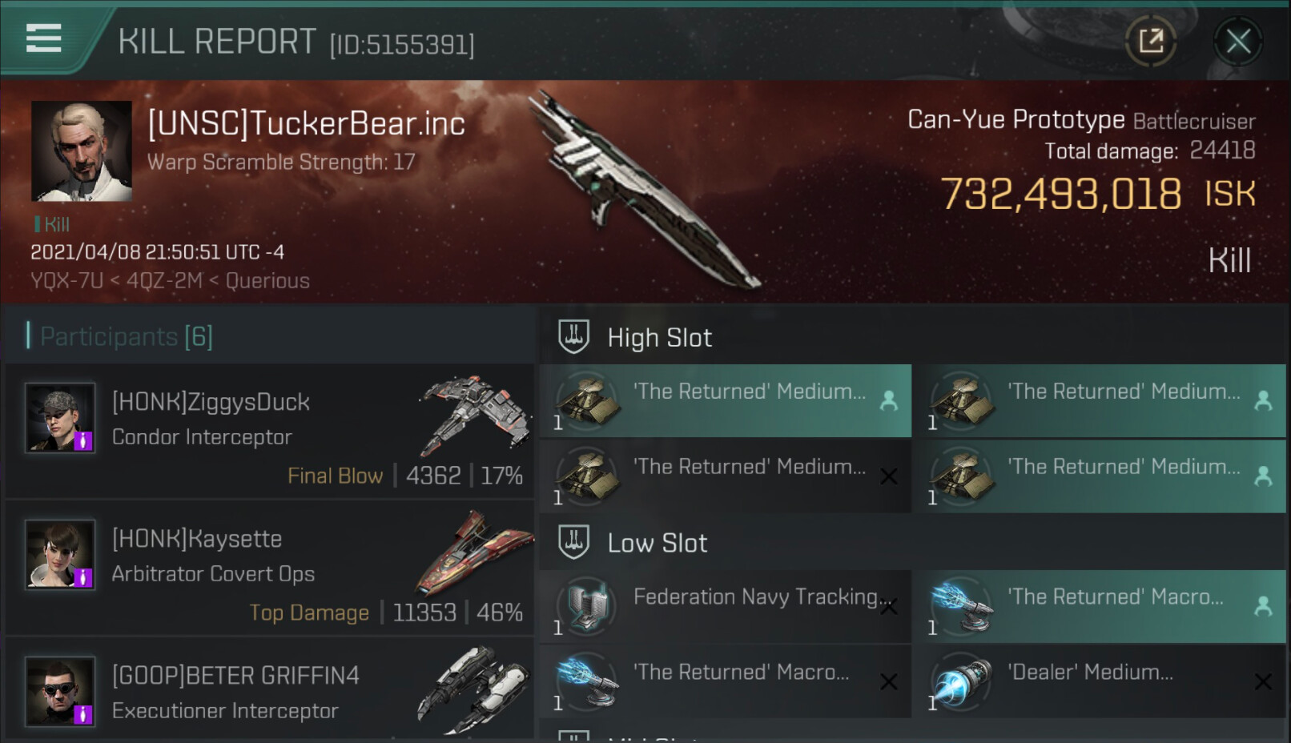Click the Querious region link
The width and height of the screenshot is (1291, 743).
(x=267, y=281)
